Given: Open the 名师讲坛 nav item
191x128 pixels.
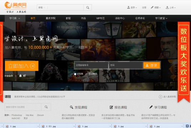Looking at the screenshot, I should click(140, 18).
